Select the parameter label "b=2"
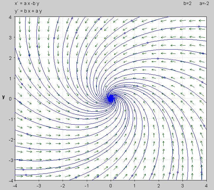 coord(187,3)
